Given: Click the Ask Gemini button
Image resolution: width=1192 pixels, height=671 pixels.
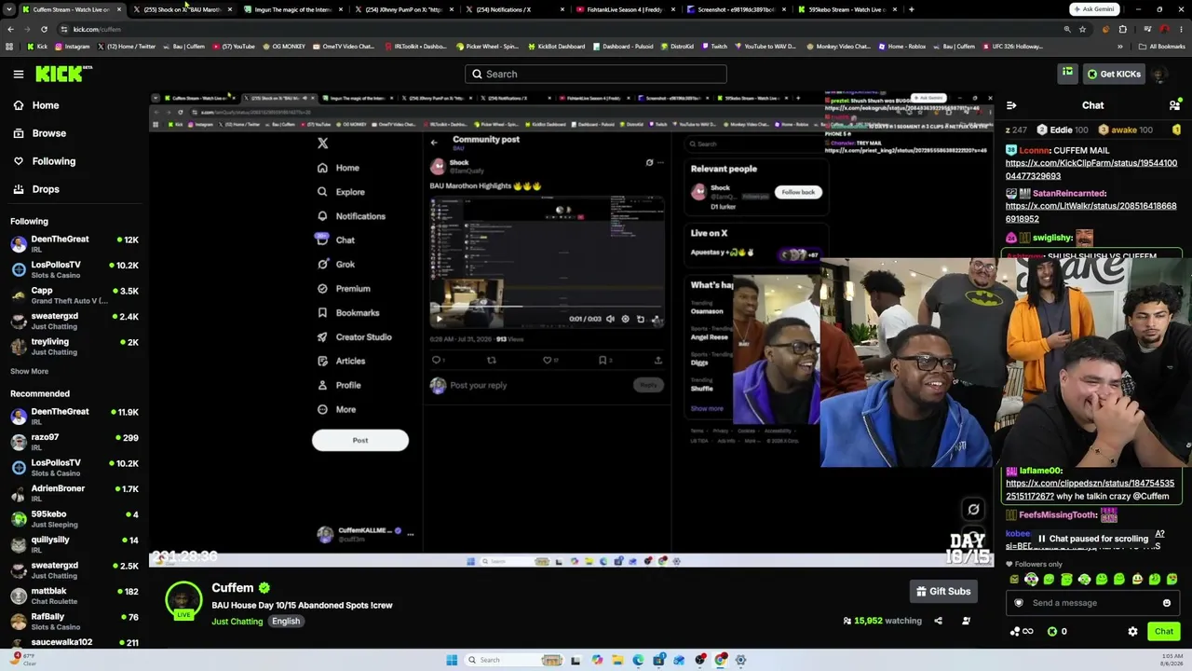Looking at the screenshot, I should click(1093, 9).
